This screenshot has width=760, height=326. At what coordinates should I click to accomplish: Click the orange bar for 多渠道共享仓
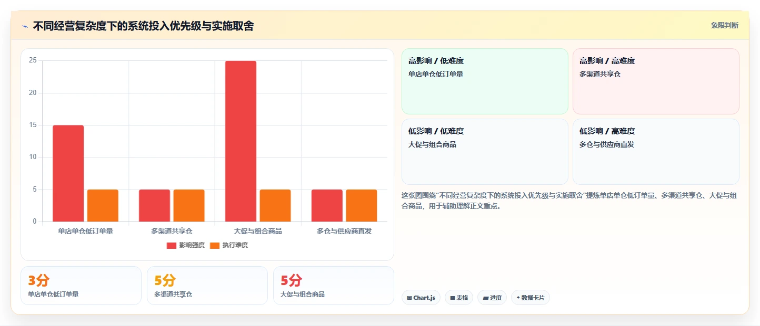pos(189,206)
